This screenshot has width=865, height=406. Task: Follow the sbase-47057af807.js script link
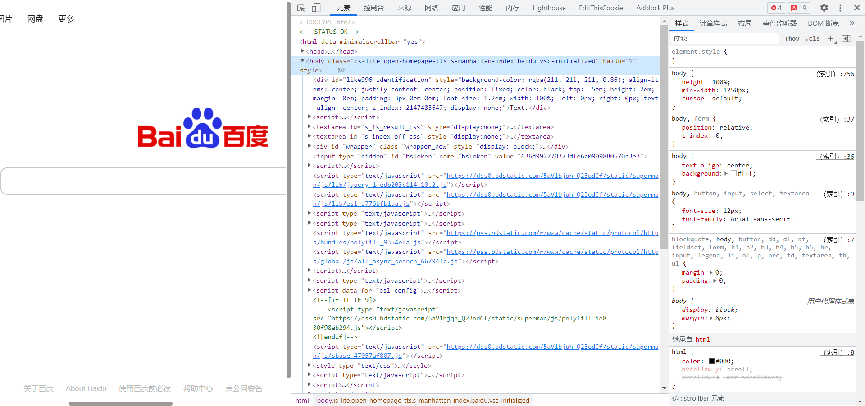point(486,351)
